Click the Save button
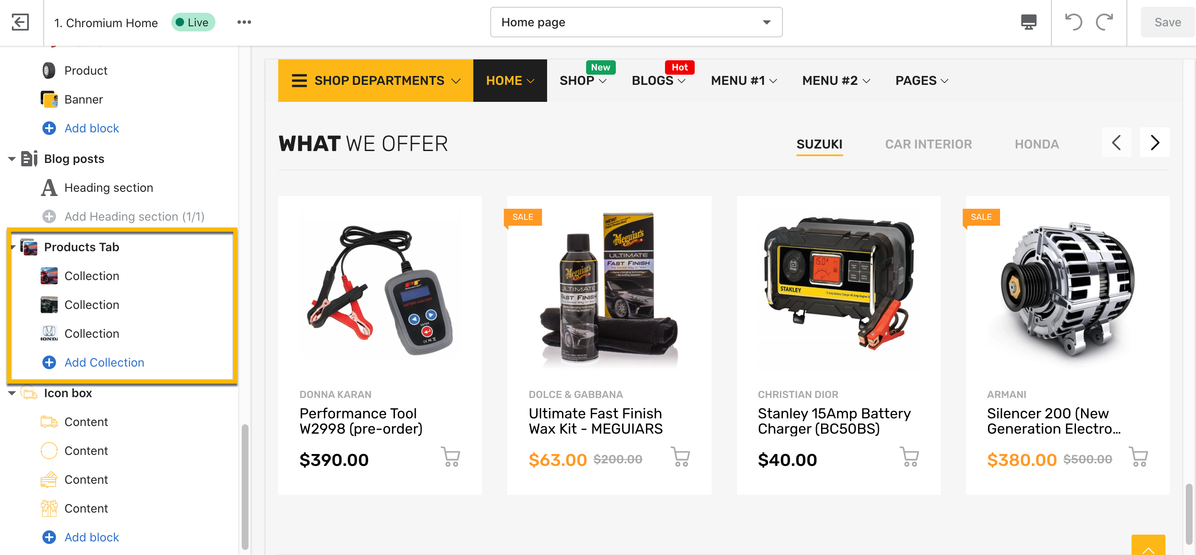 point(1167,22)
